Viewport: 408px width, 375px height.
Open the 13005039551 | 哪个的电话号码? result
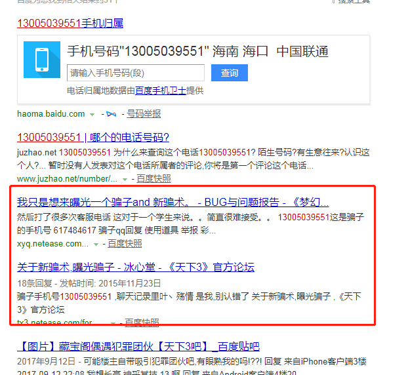[x=92, y=138]
